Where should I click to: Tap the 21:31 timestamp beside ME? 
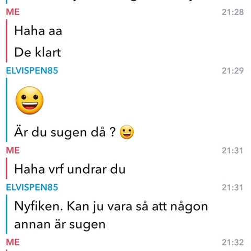pos(232,151)
